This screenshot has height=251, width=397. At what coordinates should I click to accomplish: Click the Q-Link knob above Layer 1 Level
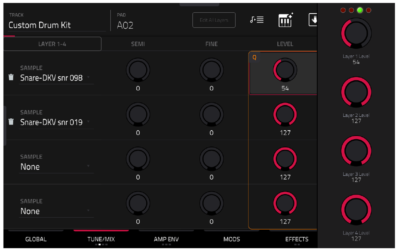[356, 33]
